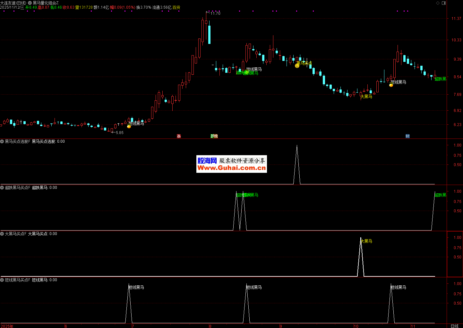
Task: Click the red 涨 event marker
Action: pyautogui.click(x=179, y=136)
